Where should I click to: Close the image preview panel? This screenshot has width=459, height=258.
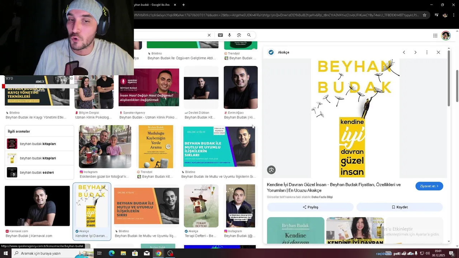(x=438, y=52)
